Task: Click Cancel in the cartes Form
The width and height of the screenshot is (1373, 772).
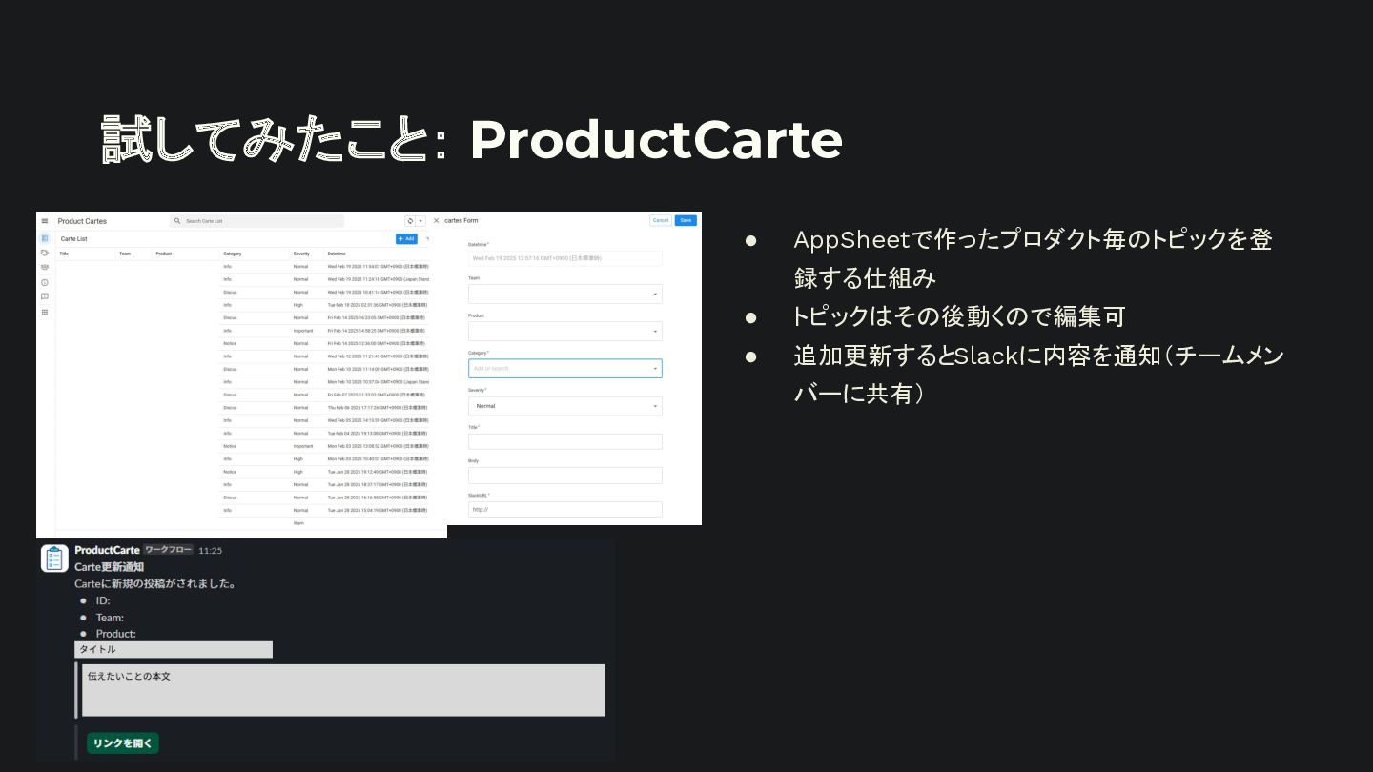Action: [x=660, y=220]
